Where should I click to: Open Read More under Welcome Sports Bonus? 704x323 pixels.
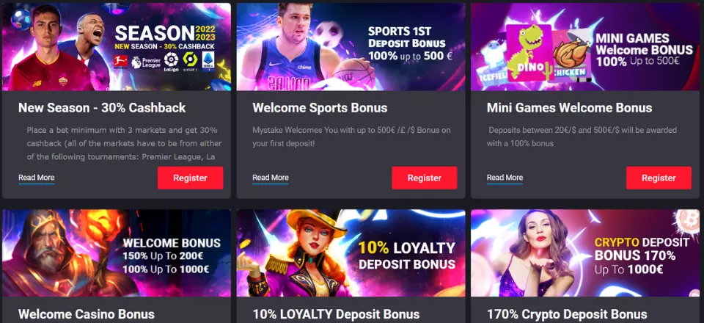click(271, 178)
